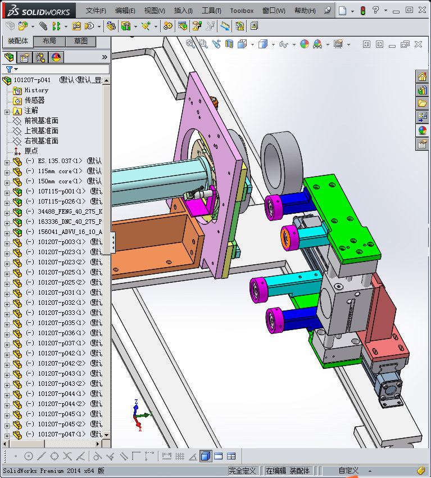This screenshot has width=431, height=478.
Task: Click the panel collapse handle
Action: click(x=113, y=242)
